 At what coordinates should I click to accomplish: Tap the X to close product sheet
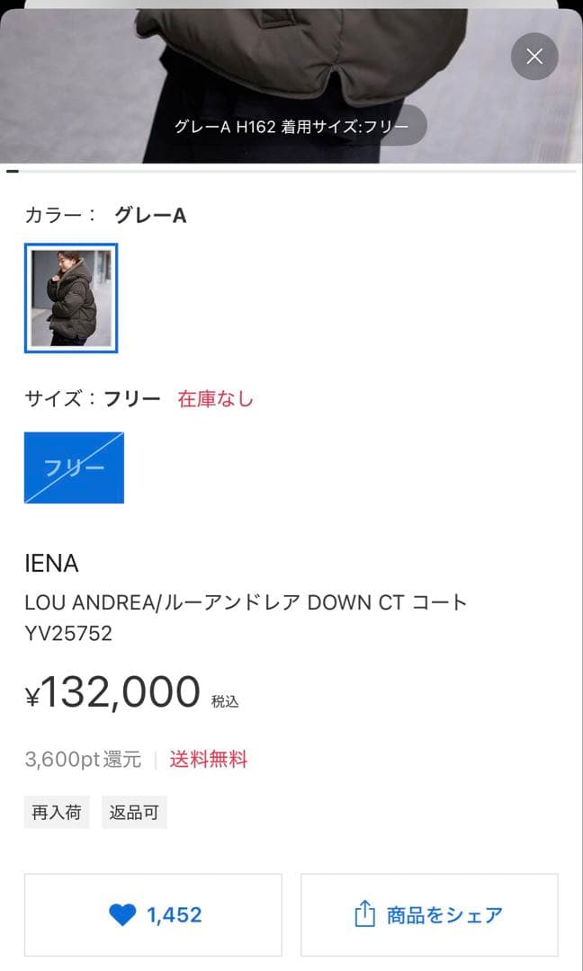534,57
